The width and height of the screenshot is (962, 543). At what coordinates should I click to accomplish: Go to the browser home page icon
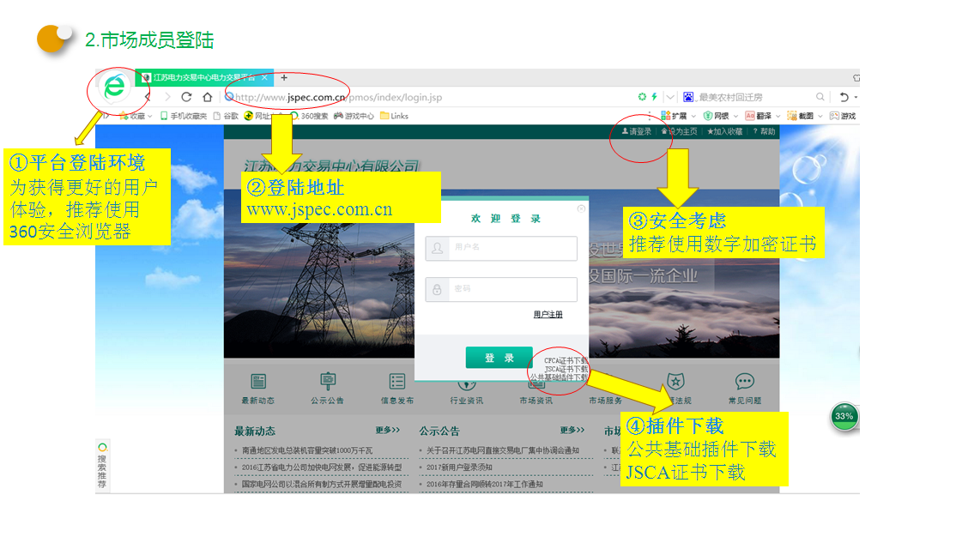[207, 97]
